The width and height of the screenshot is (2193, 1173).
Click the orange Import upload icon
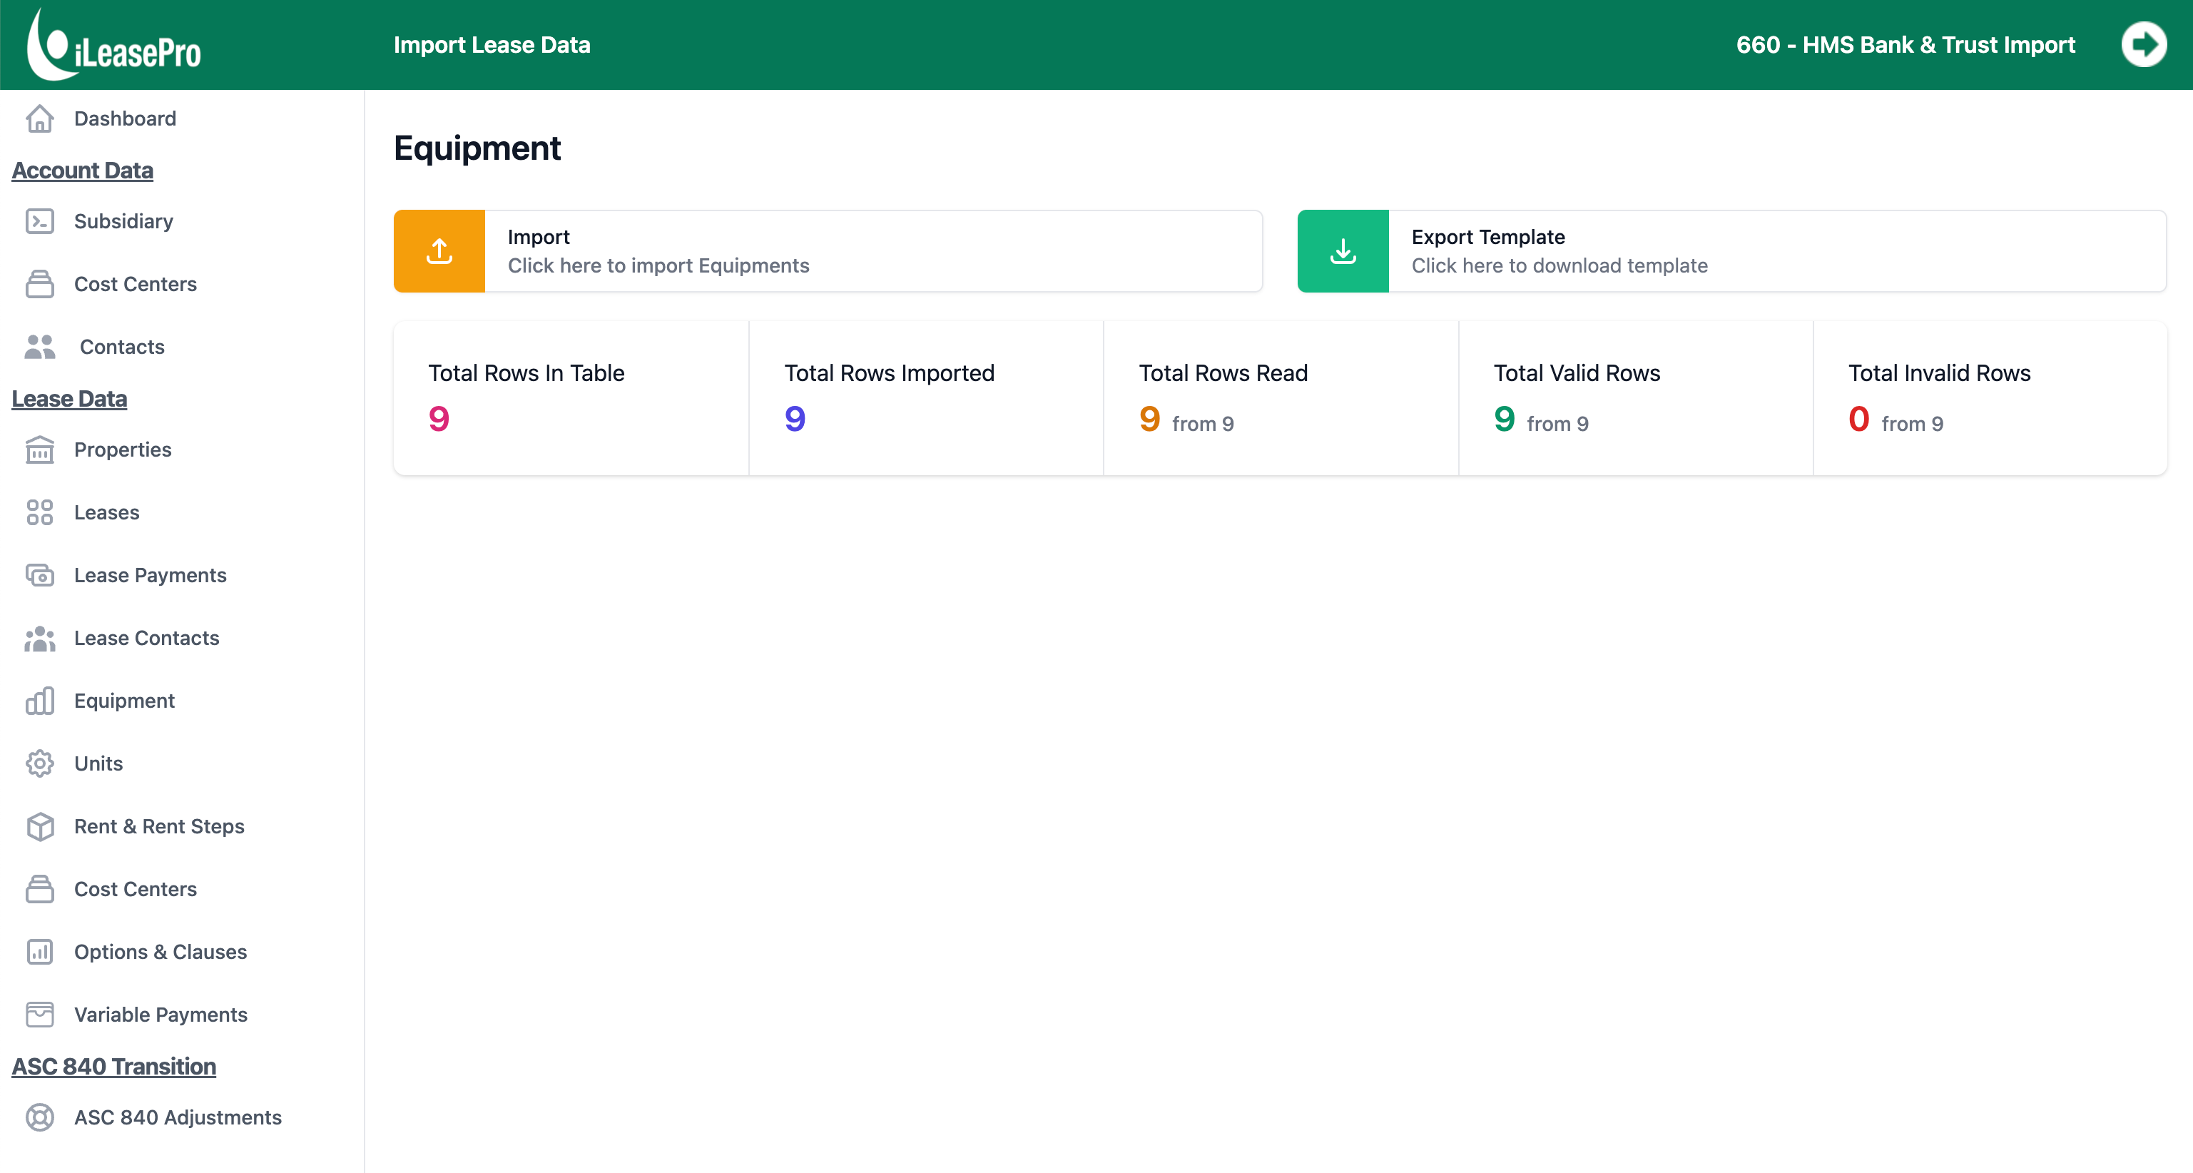click(x=439, y=251)
